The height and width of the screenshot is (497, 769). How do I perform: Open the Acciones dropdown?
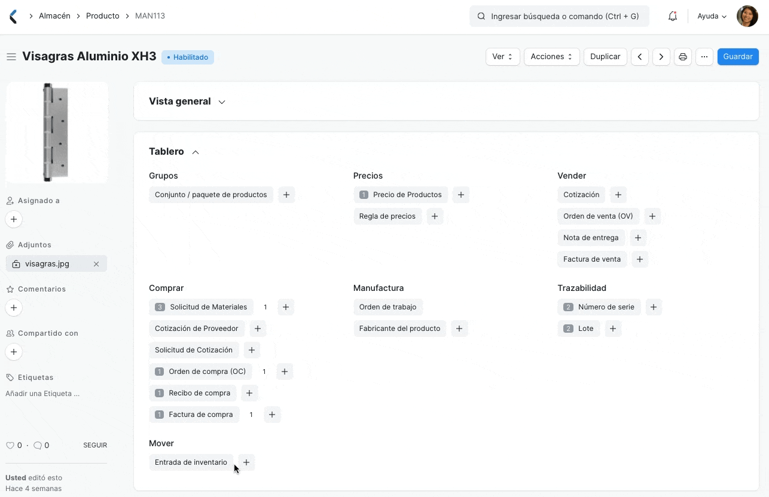tap(552, 57)
